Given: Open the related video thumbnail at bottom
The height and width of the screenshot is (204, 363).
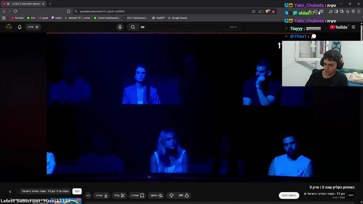Looking at the screenshot, I should pos(66,201).
